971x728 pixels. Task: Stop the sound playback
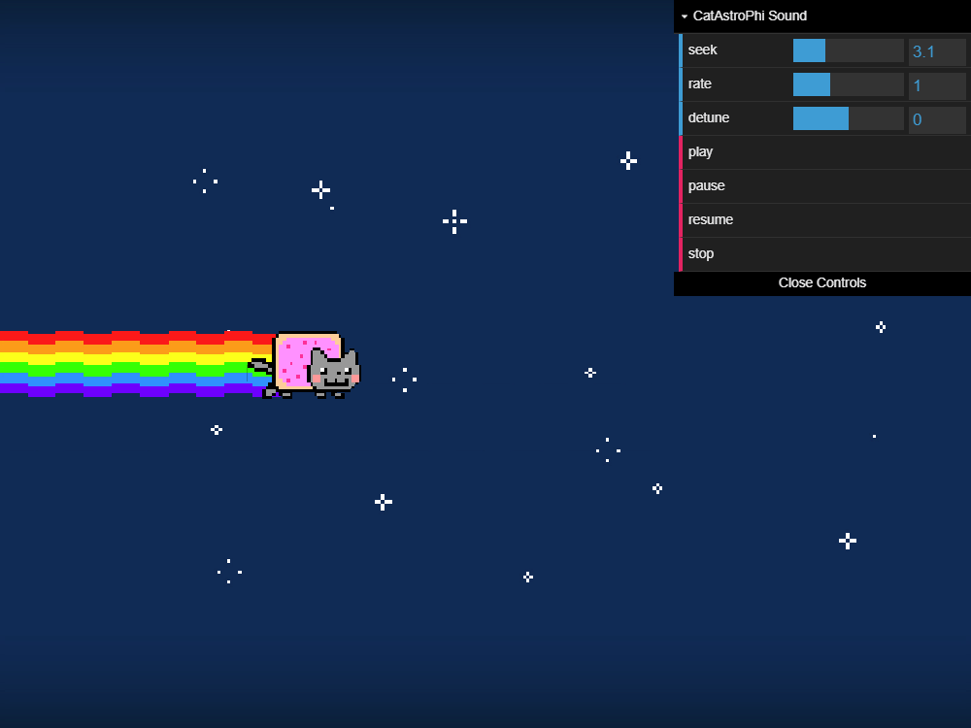pos(701,254)
